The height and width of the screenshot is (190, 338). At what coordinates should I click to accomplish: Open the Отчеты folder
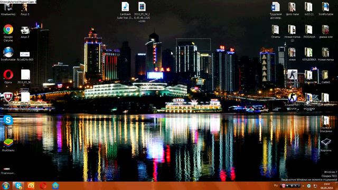(x=276, y=32)
